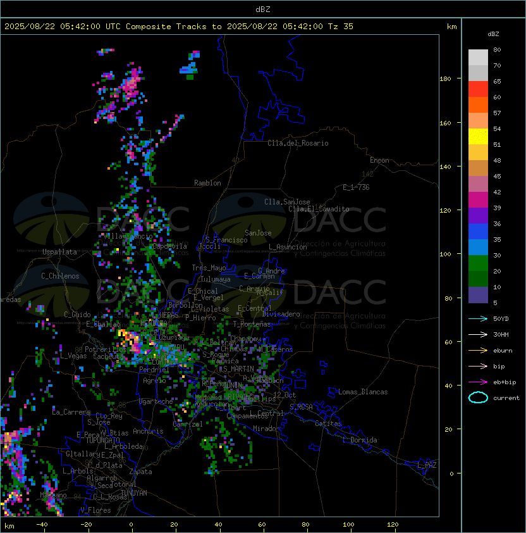Click the 'S_ROSA' map label
526x533 pixels.
click(x=301, y=406)
